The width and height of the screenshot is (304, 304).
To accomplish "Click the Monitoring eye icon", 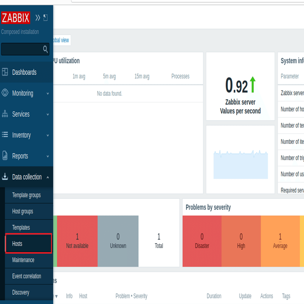I will point(5,93).
